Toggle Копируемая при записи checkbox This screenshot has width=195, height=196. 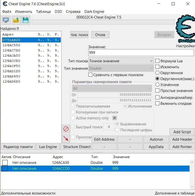click(73, 112)
